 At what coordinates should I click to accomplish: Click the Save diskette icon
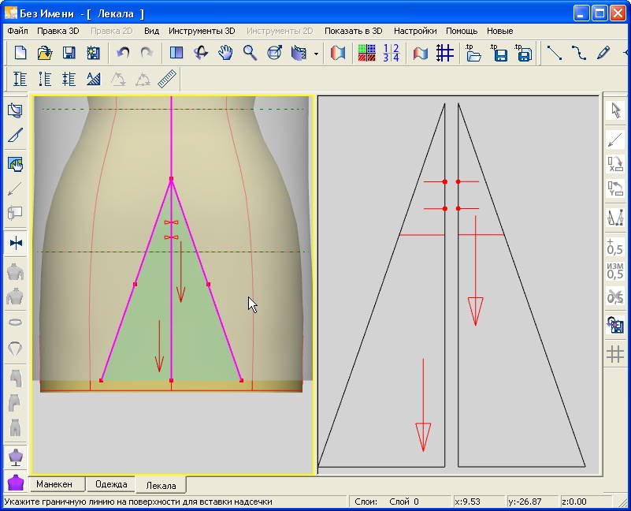(x=69, y=54)
